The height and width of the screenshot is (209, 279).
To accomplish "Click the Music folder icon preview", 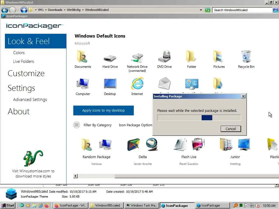I will click(218, 83).
